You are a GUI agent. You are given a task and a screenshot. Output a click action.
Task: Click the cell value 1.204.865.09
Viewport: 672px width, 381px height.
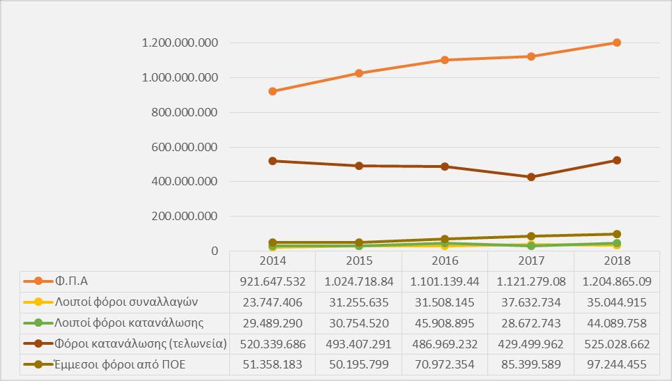(x=617, y=281)
